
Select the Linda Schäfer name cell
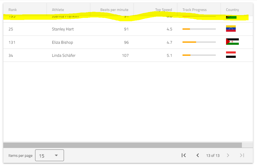(64, 55)
